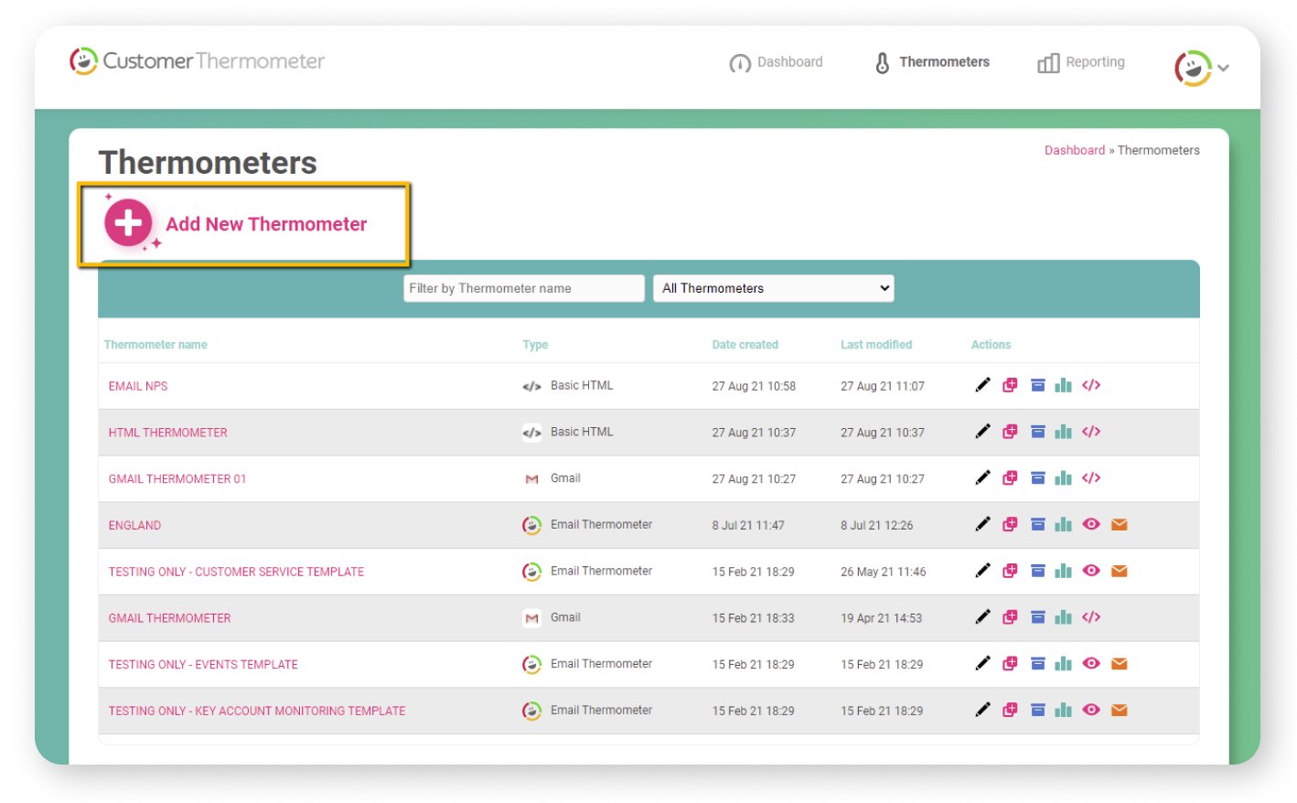The width and height of the screenshot is (1297, 803).
Task: Open the Dashboard nav item
Action: (776, 62)
